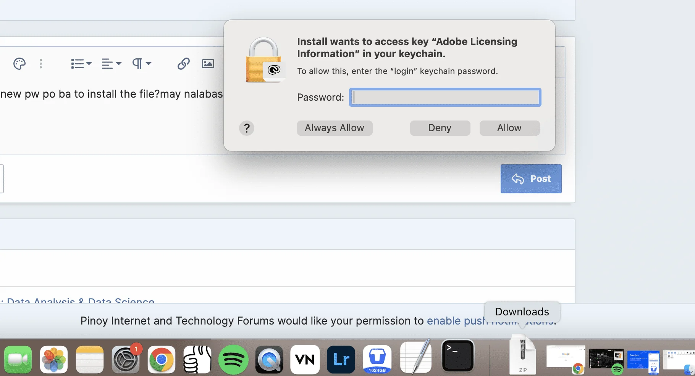Open QuickTime Player in the dock
The width and height of the screenshot is (695, 376).
(x=269, y=360)
